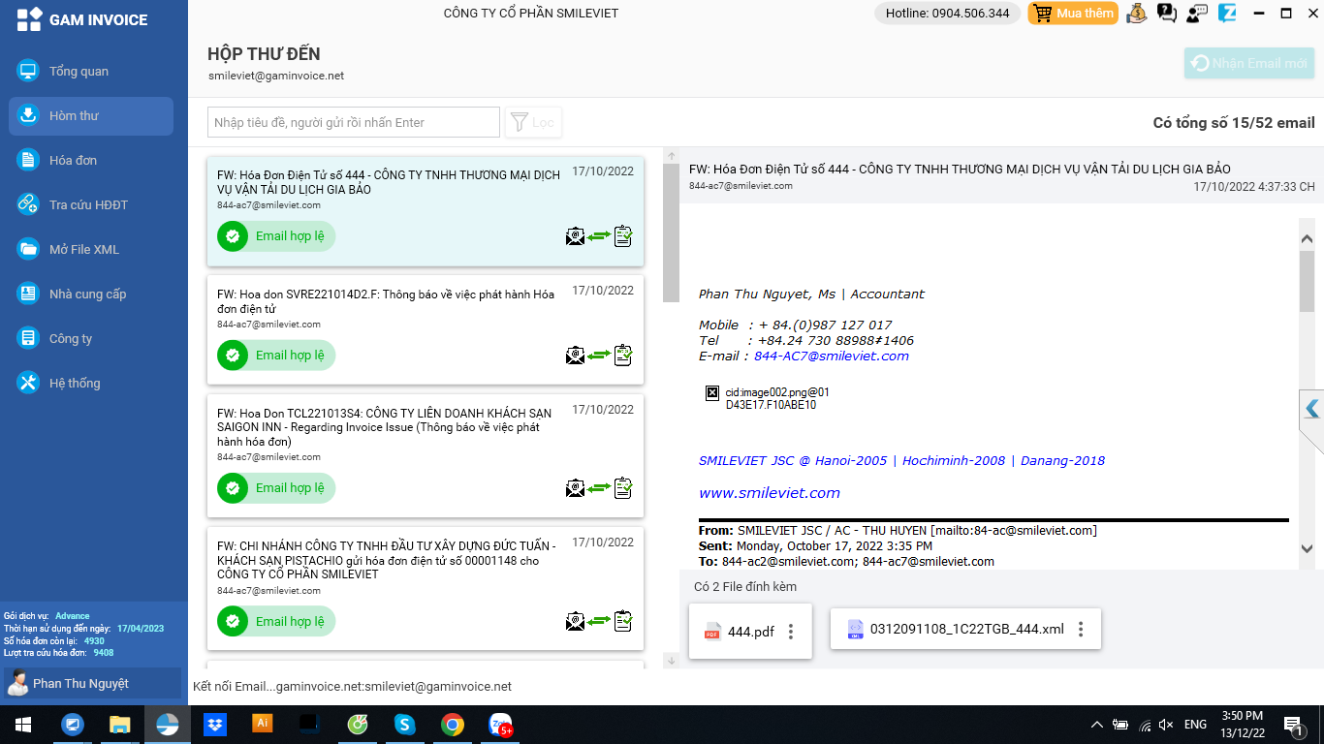
Task: Click the email search input field
Action: pyautogui.click(x=354, y=122)
